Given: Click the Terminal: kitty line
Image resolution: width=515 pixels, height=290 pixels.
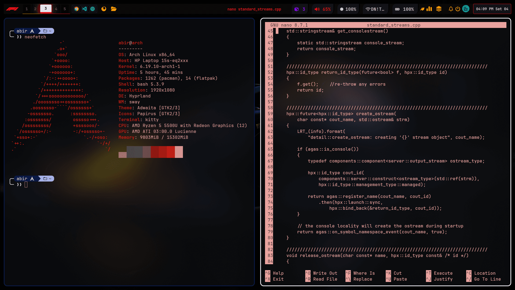Looking at the screenshot, I should click(139, 119).
